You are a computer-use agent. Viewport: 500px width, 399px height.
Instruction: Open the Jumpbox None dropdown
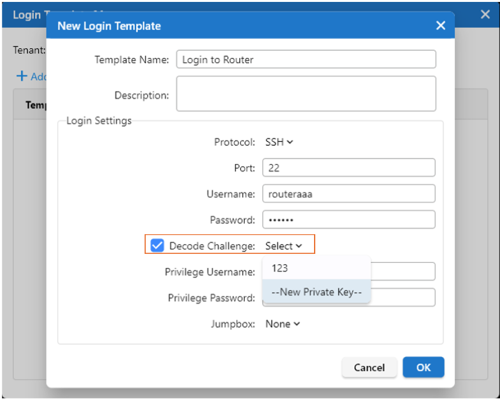[282, 324]
